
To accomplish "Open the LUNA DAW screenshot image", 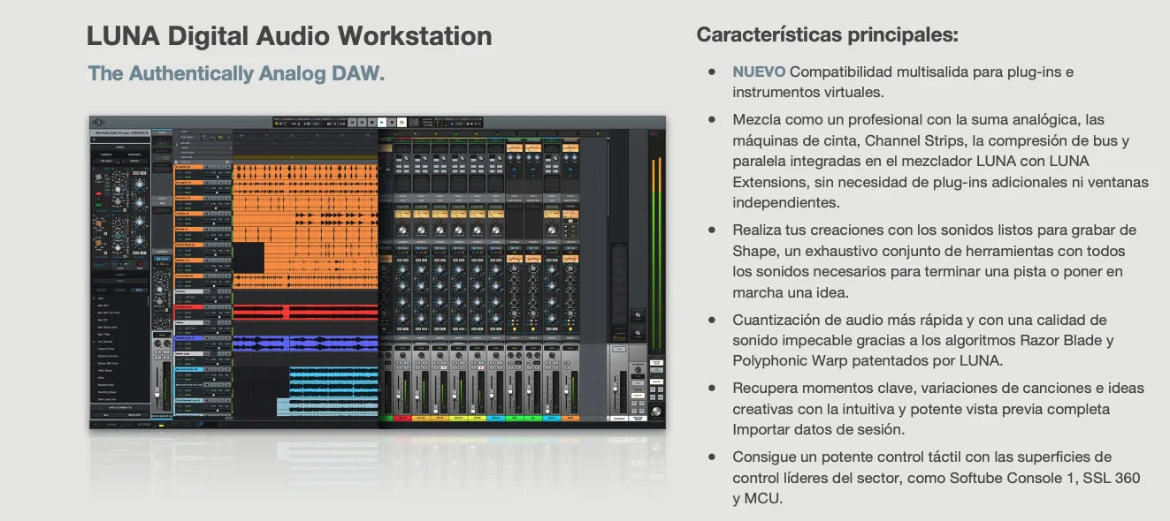I will click(378, 272).
